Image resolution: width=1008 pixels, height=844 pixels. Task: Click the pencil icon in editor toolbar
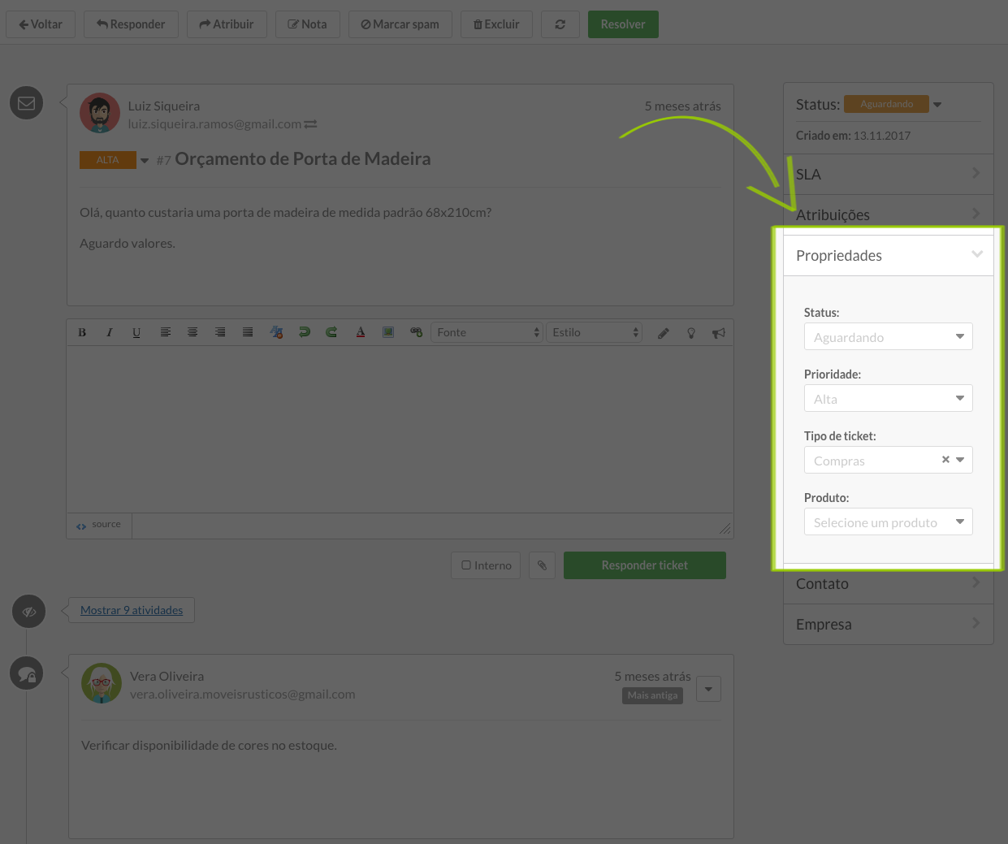(x=664, y=333)
